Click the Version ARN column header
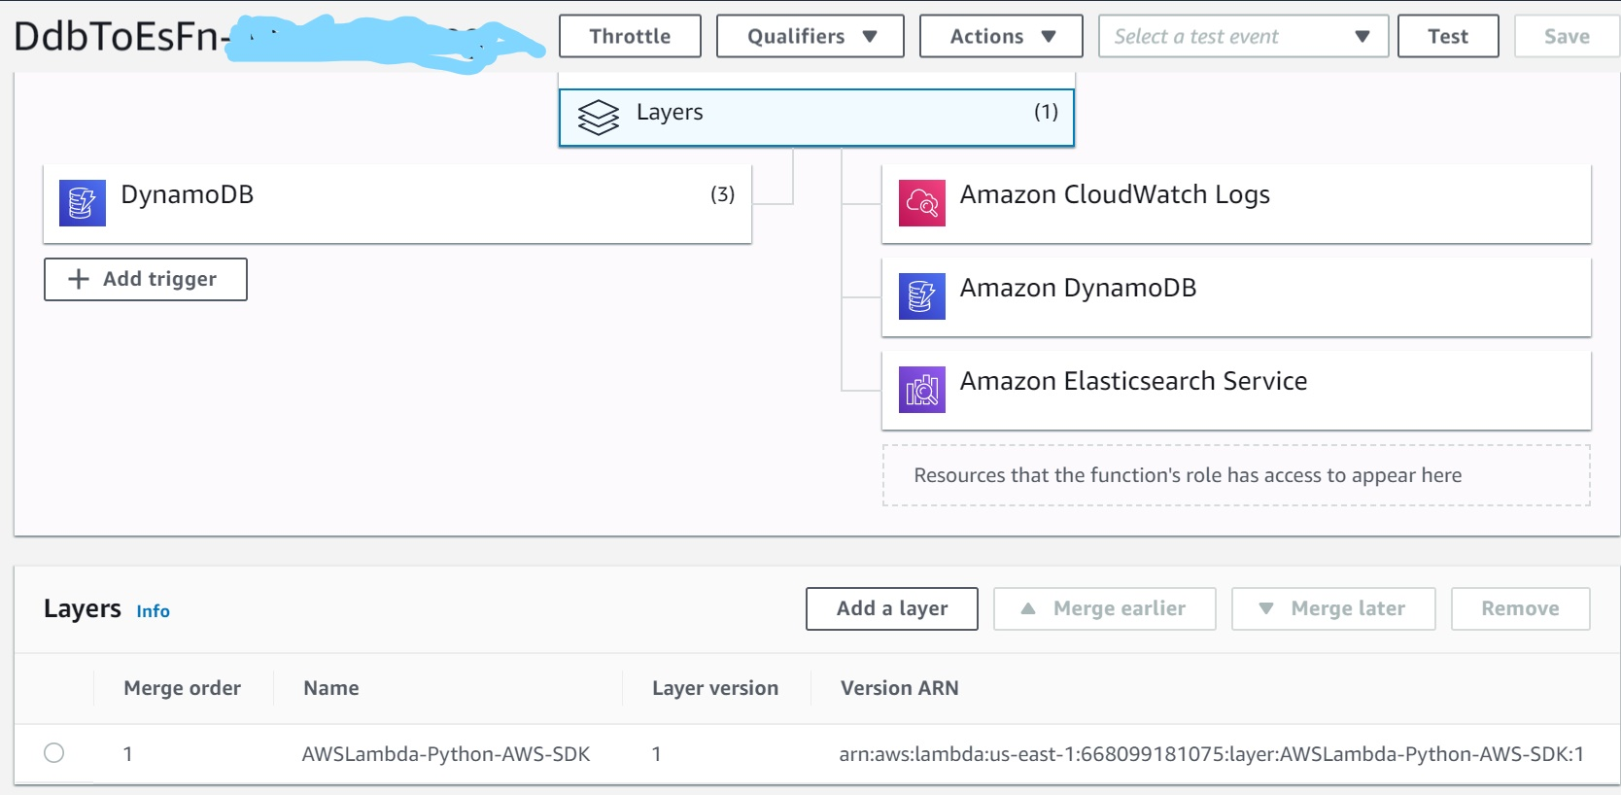The width and height of the screenshot is (1621, 795). coord(900,688)
